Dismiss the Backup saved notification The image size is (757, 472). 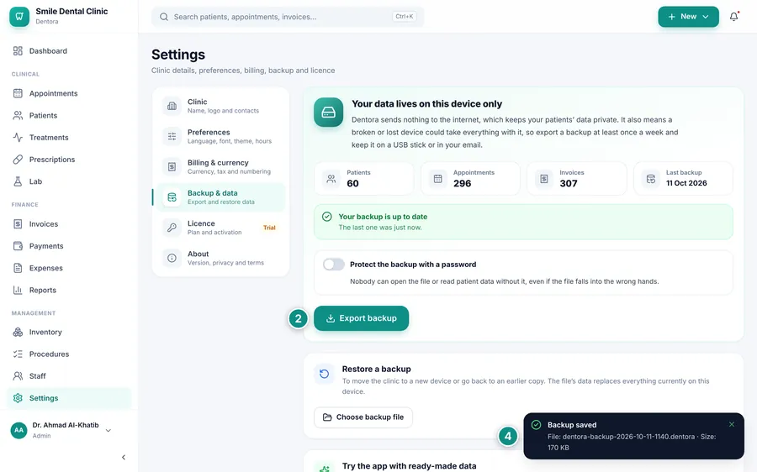coord(732,424)
